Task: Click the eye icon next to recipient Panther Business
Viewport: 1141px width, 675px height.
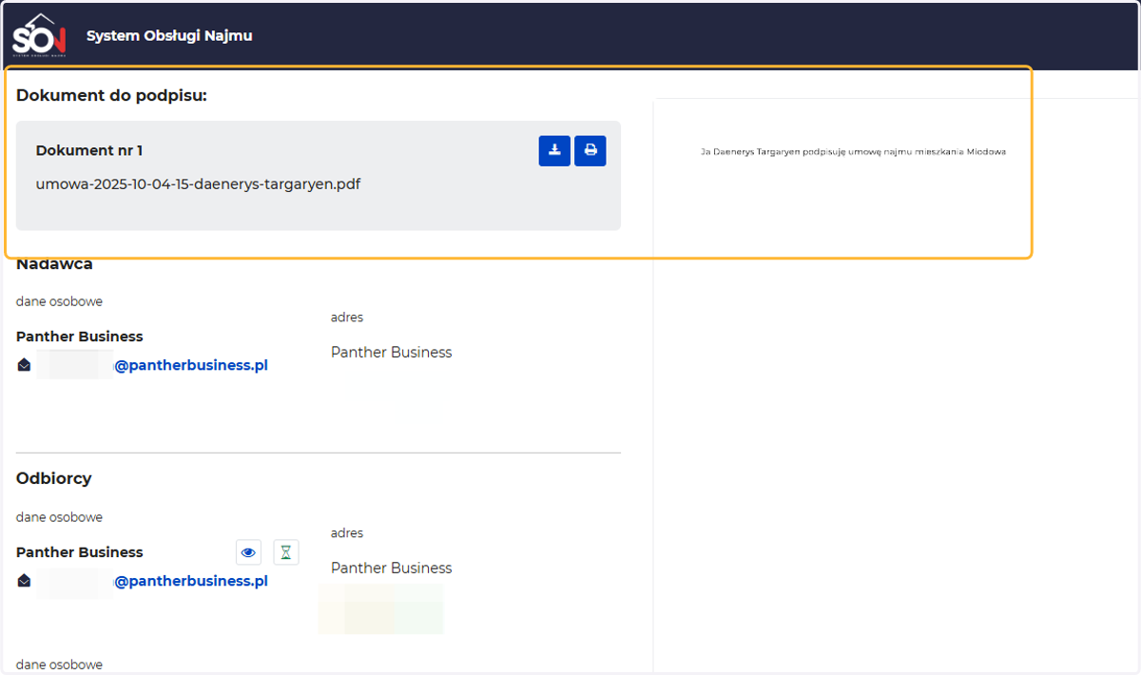Action: [248, 552]
